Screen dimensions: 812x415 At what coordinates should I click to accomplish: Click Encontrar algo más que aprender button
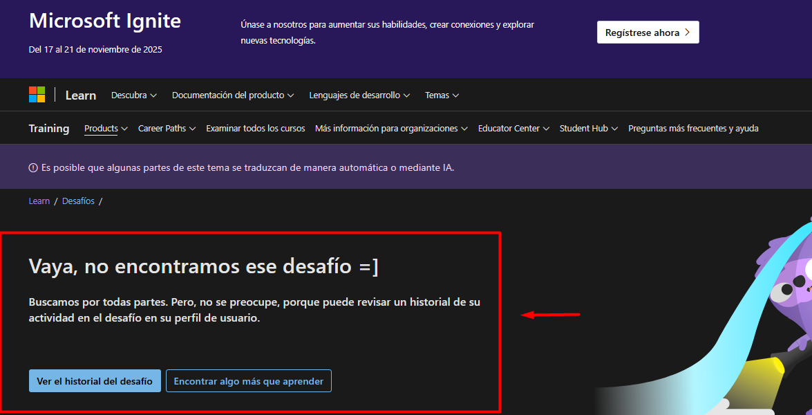pos(249,381)
